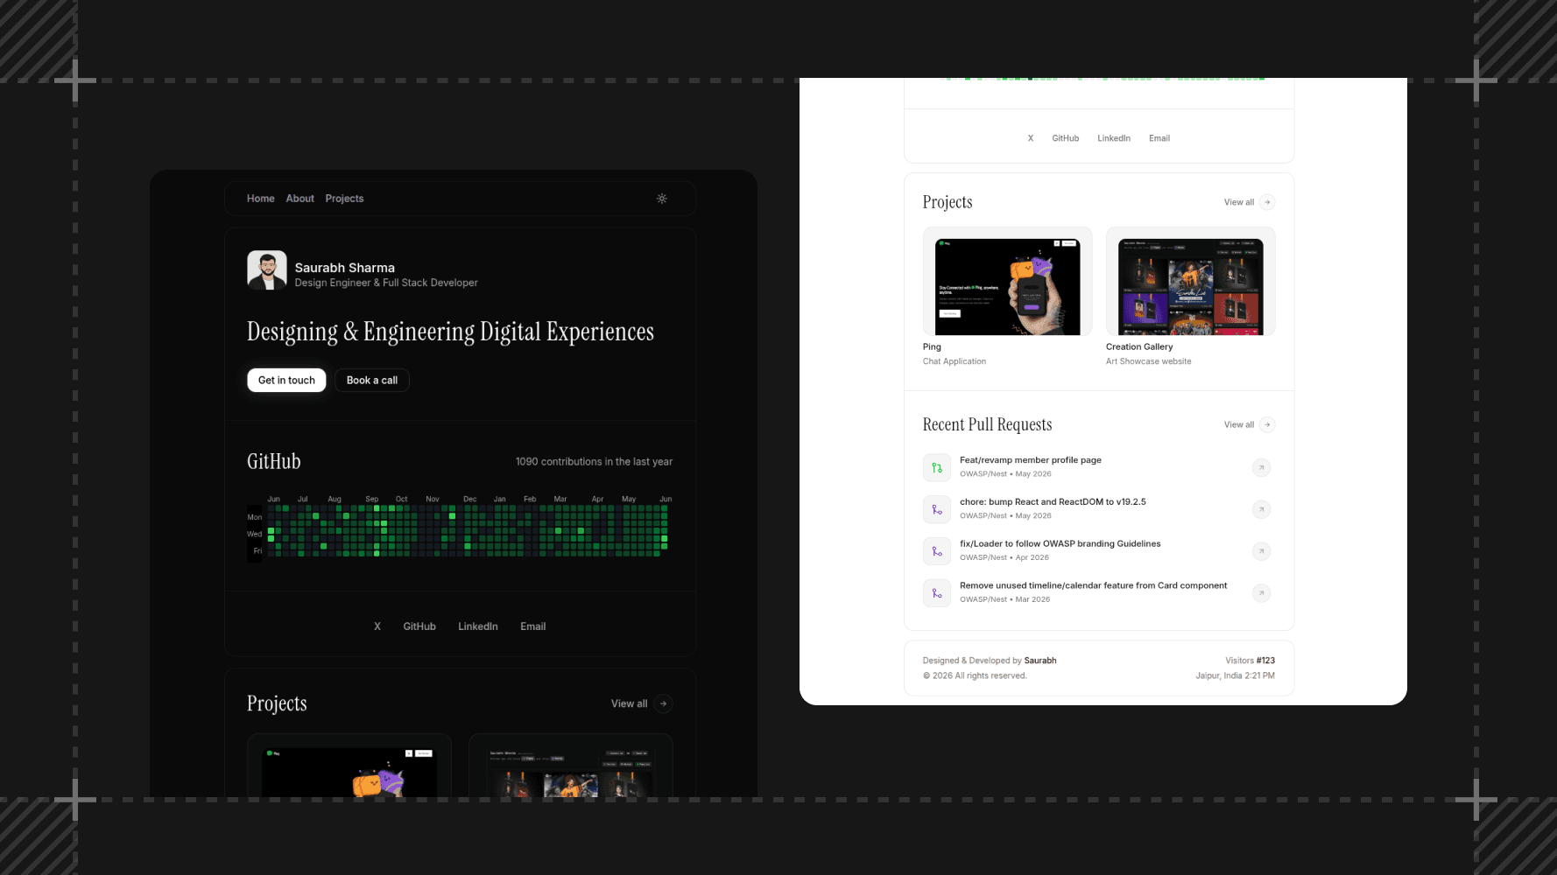
Task: Open arrow for Feat/revamp member profile page
Action: 1261,467
